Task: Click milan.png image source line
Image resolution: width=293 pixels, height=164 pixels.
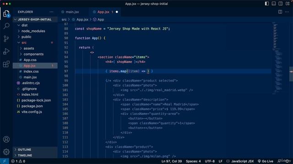Action: (x=148, y=156)
